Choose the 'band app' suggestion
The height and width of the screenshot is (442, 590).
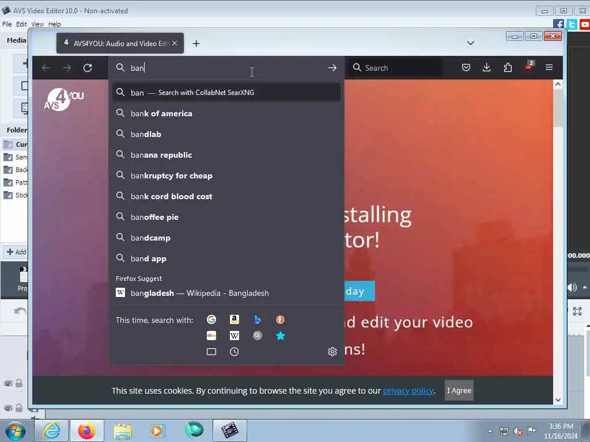point(226,258)
